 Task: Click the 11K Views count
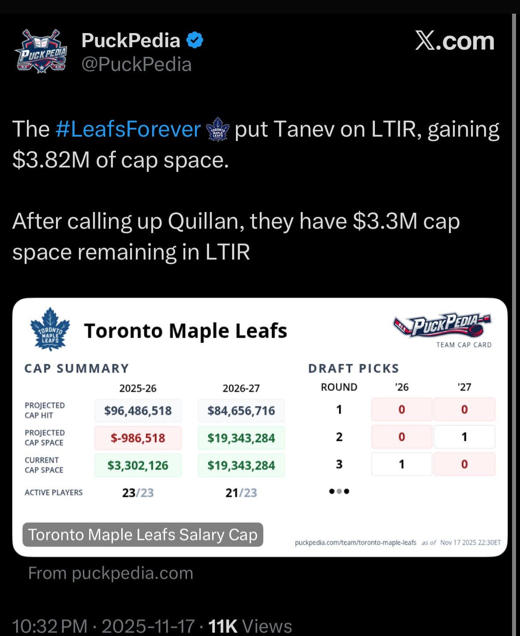pyautogui.click(x=250, y=626)
